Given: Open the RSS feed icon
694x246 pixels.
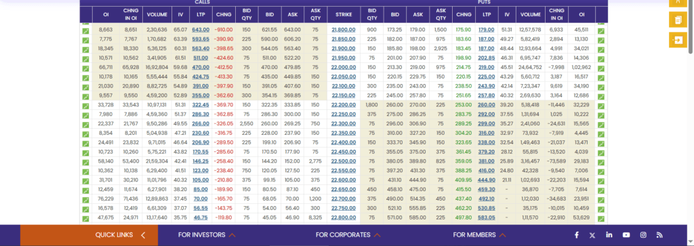Looking at the screenshot, I should [x=659, y=235].
